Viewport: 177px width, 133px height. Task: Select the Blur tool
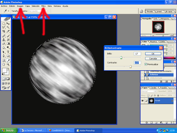(x=4, y=47)
